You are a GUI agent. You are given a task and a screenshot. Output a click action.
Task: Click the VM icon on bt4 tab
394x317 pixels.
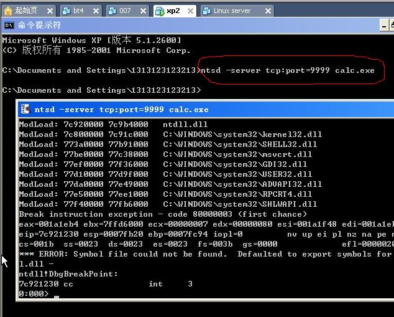point(66,11)
